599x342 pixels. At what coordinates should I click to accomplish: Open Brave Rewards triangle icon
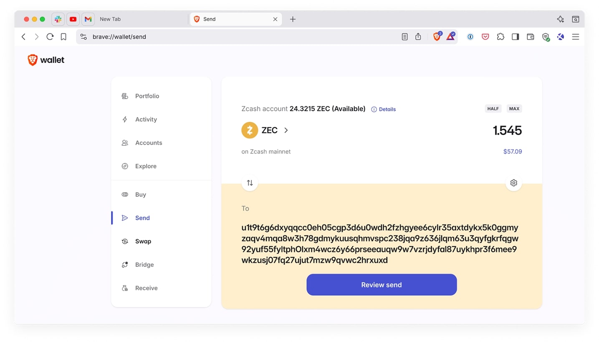tap(450, 37)
